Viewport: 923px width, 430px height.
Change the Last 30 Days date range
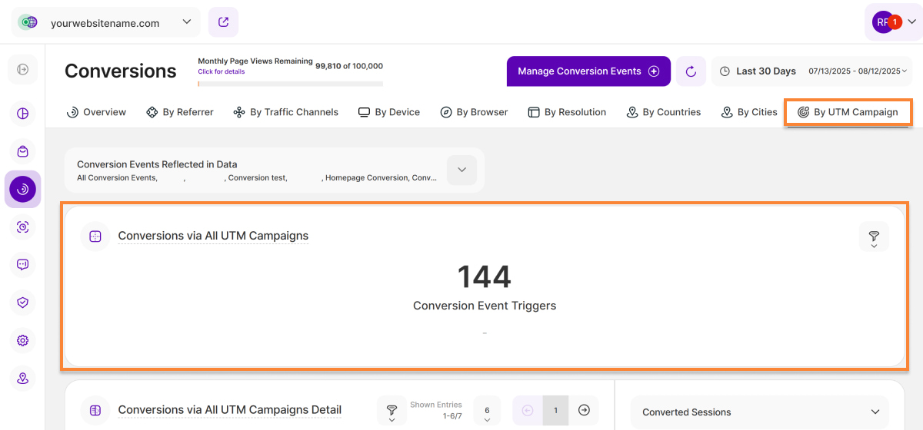point(813,71)
